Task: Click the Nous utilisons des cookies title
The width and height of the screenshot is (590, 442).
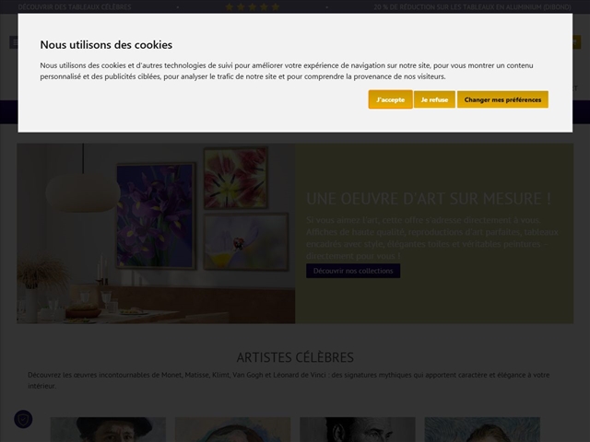Action: [106, 44]
